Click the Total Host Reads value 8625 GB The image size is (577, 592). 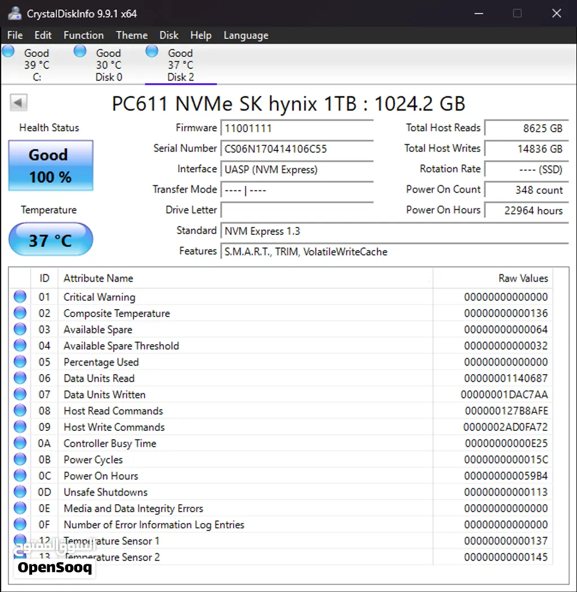tap(526, 128)
